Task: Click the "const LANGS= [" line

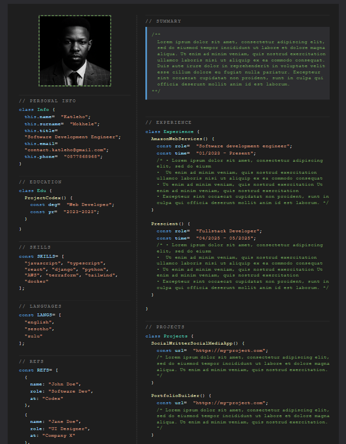Action: coord(40,315)
